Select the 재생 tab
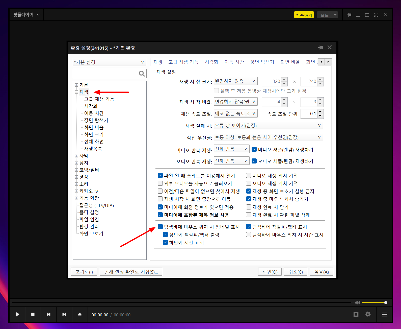 click(x=158, y=62)
